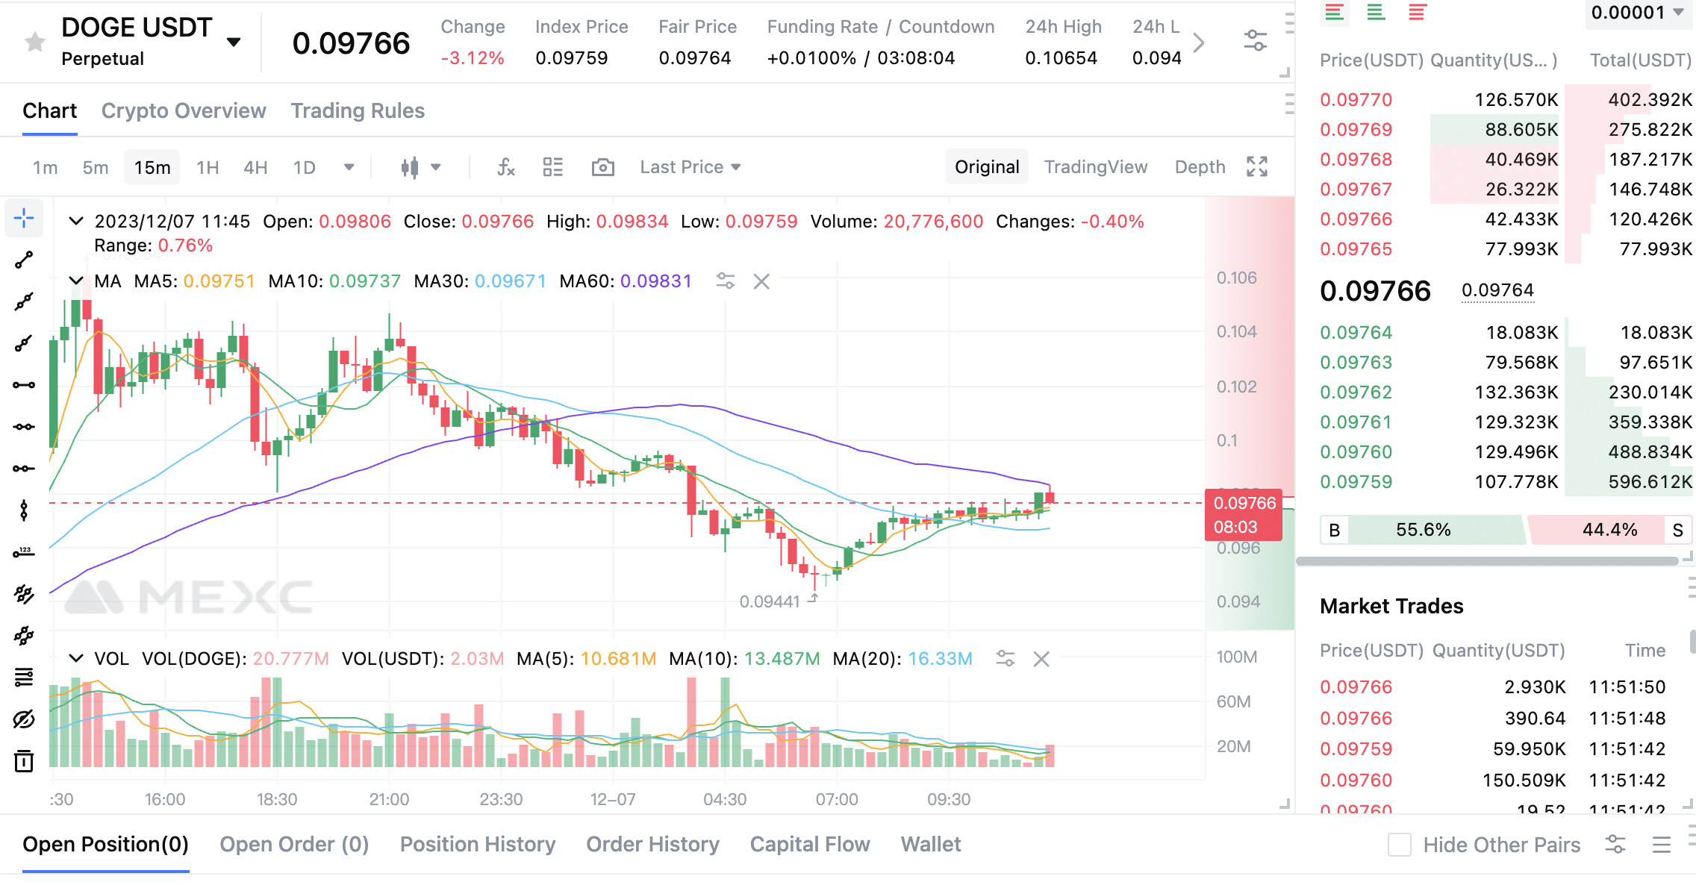This screenshot has height=885, width=1696.
Task: Select the price measure 123 tool
Action: (x=24, y=552)
